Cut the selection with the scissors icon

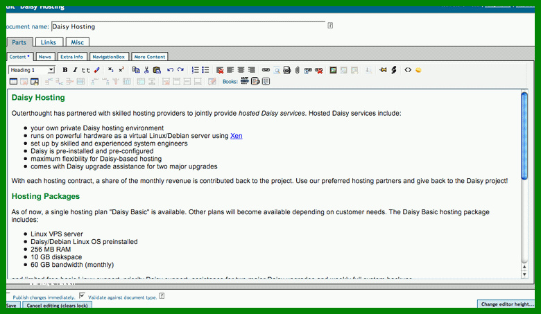coord(146,70)
